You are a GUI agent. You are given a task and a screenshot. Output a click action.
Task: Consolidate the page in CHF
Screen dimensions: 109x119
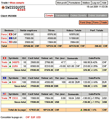coord(28,117)
